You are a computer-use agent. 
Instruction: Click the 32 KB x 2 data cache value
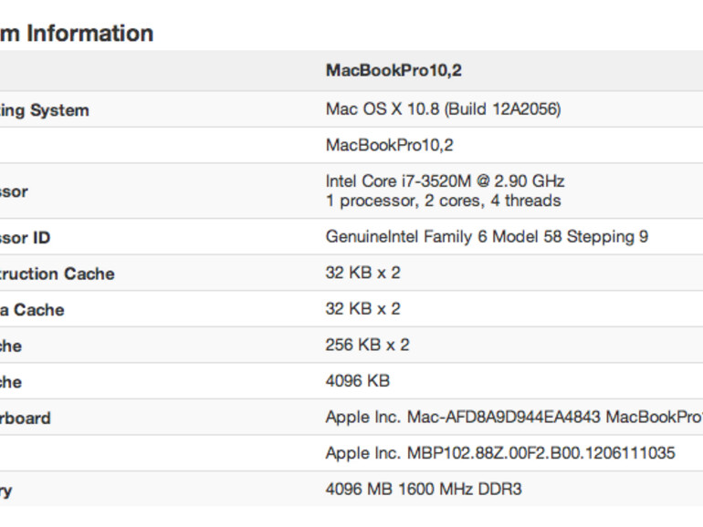pyautogui.click(x=362, y=309)
